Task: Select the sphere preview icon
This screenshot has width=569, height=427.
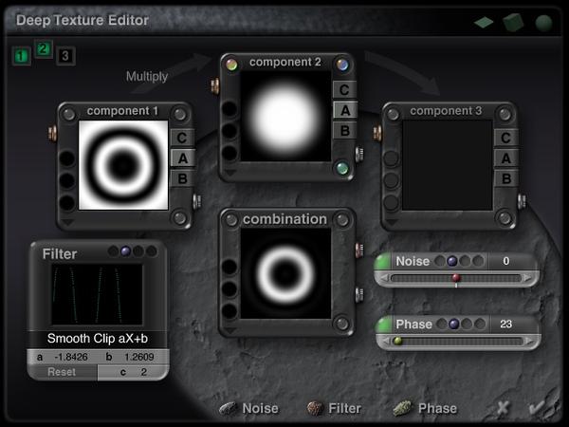Action: [x=543, y=23]
